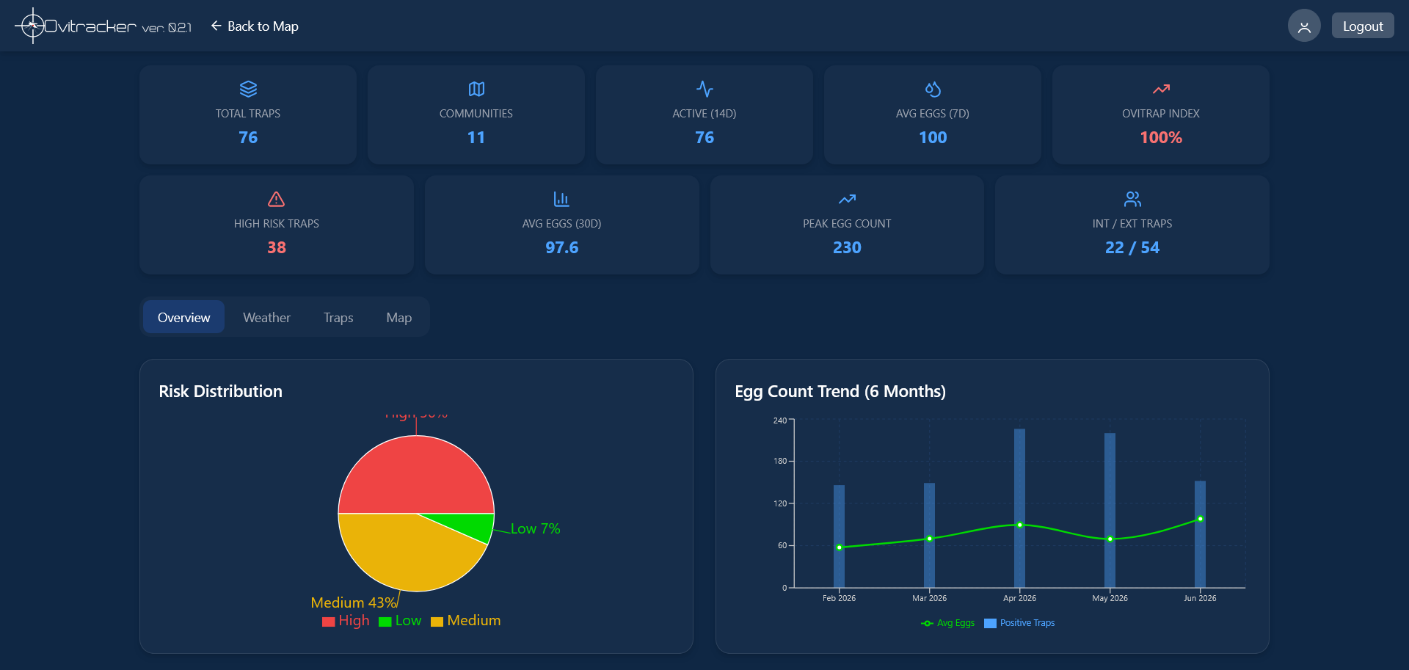Click the Communities value 11
Screen dimensions: 1409x670
476,137
